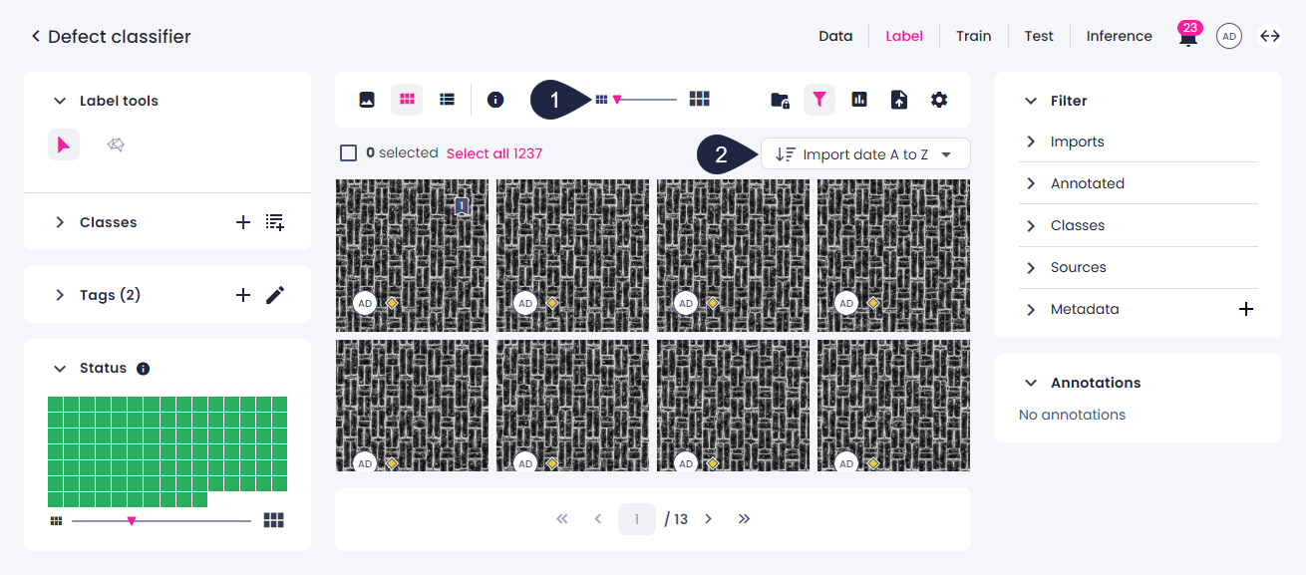Screen dimensions: 1306x575
Task: Add metadata filter with plus icon
Action: 1246,309
